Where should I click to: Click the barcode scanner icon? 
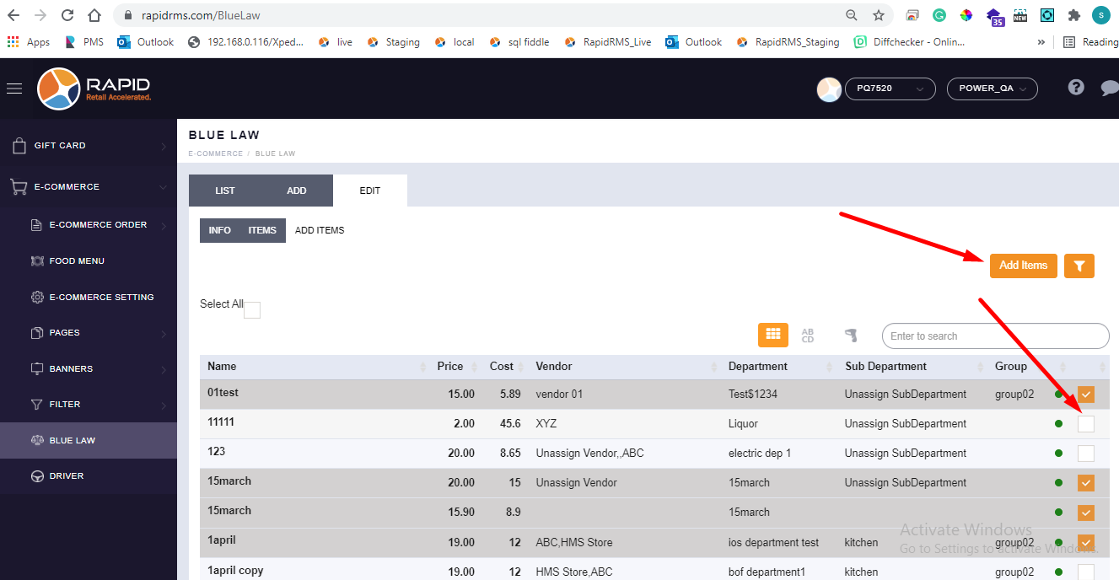(x=851, y=336)
